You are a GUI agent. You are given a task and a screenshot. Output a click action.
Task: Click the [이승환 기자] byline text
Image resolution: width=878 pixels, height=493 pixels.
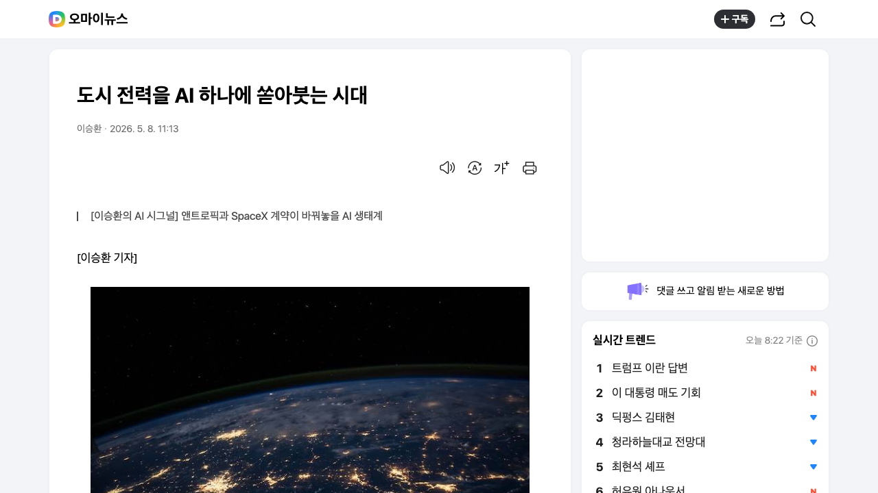[107, 257]
